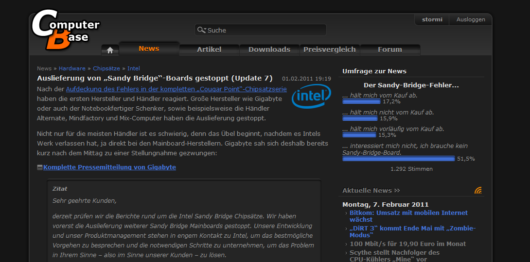This screenshot has height=262, width=530.
Task: Click poll option hält mich nicht vom Kauf ab
Action: point(388,112)
